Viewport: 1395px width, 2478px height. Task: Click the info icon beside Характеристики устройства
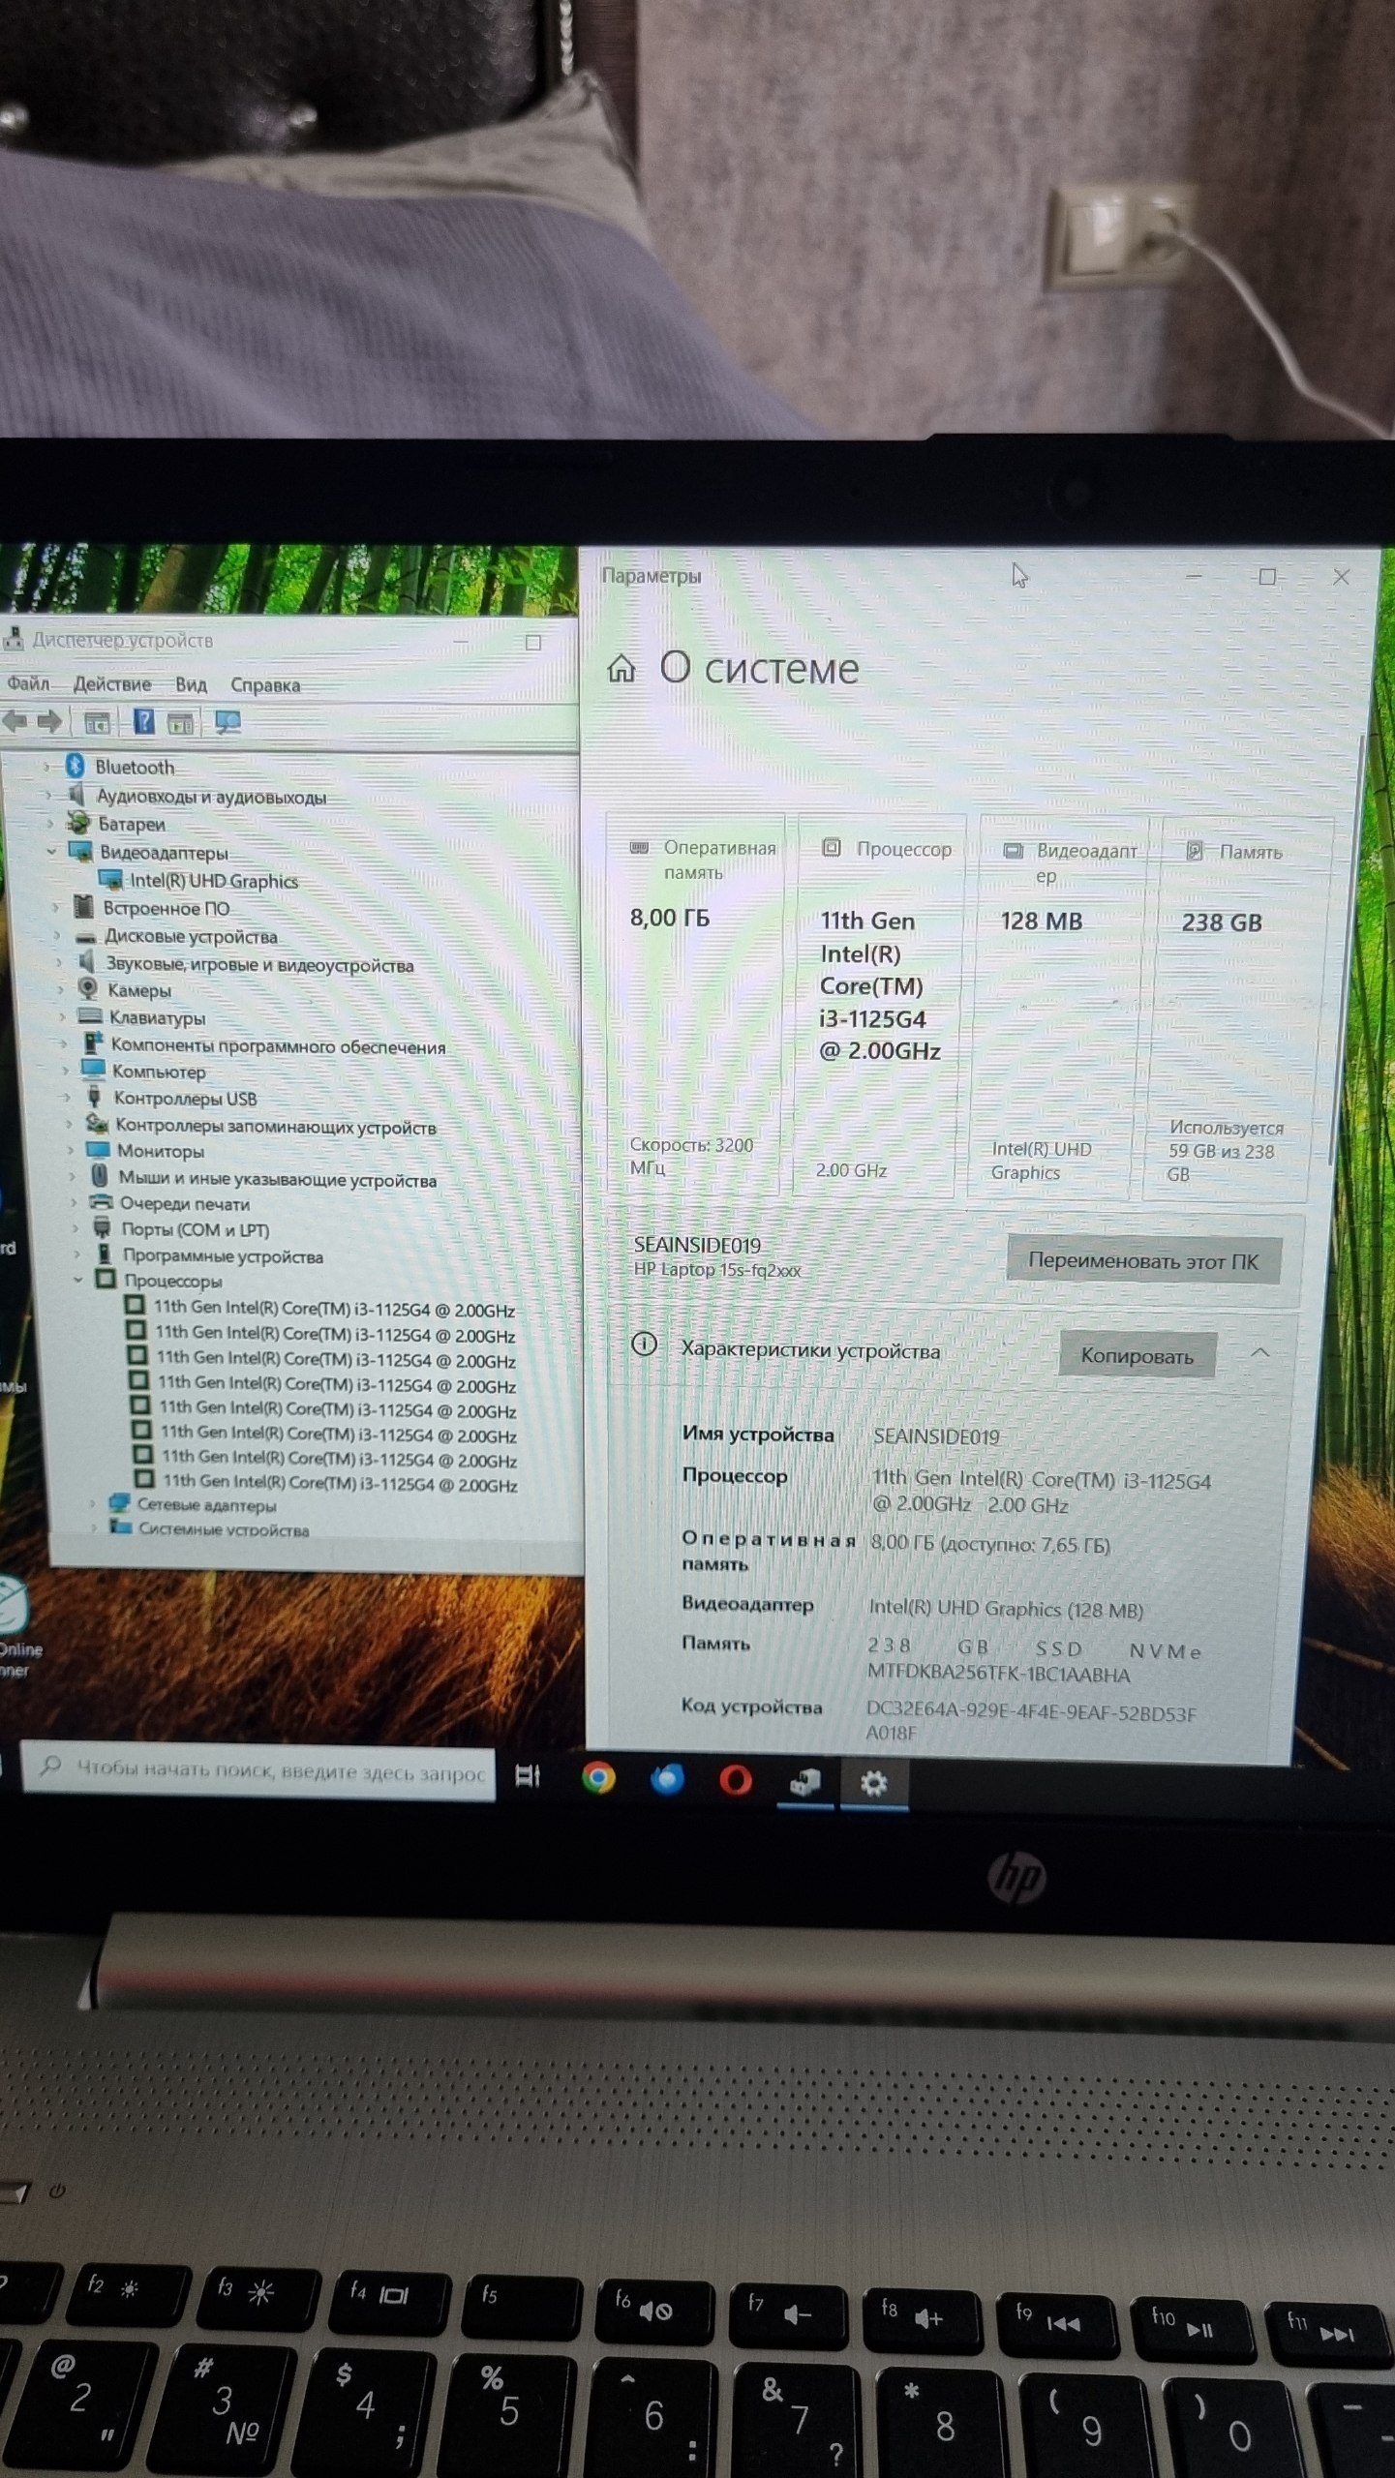click(644, 1344)
